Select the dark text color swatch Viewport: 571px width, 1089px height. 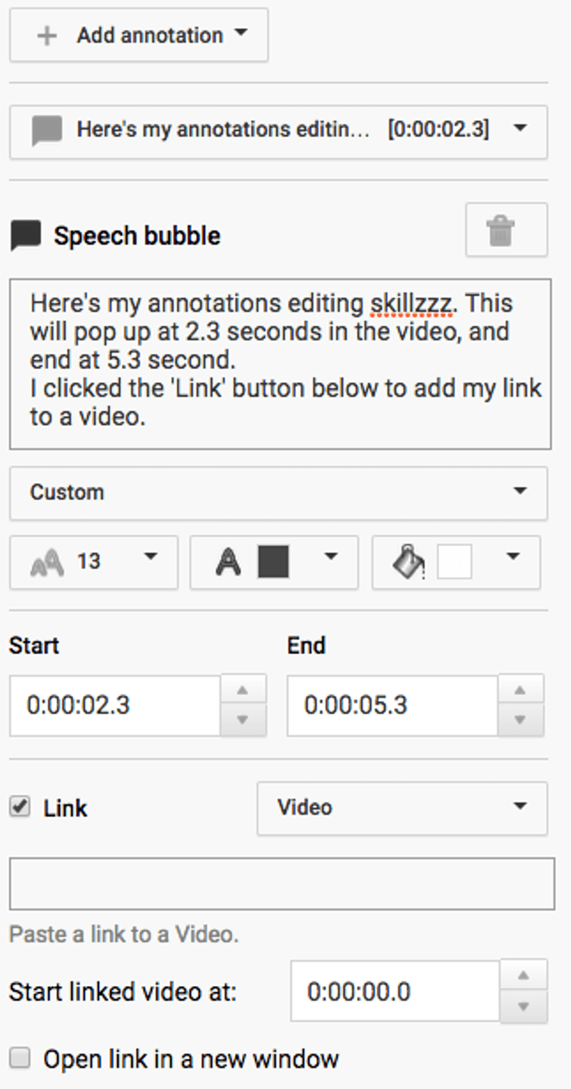(x=274, y=561)
